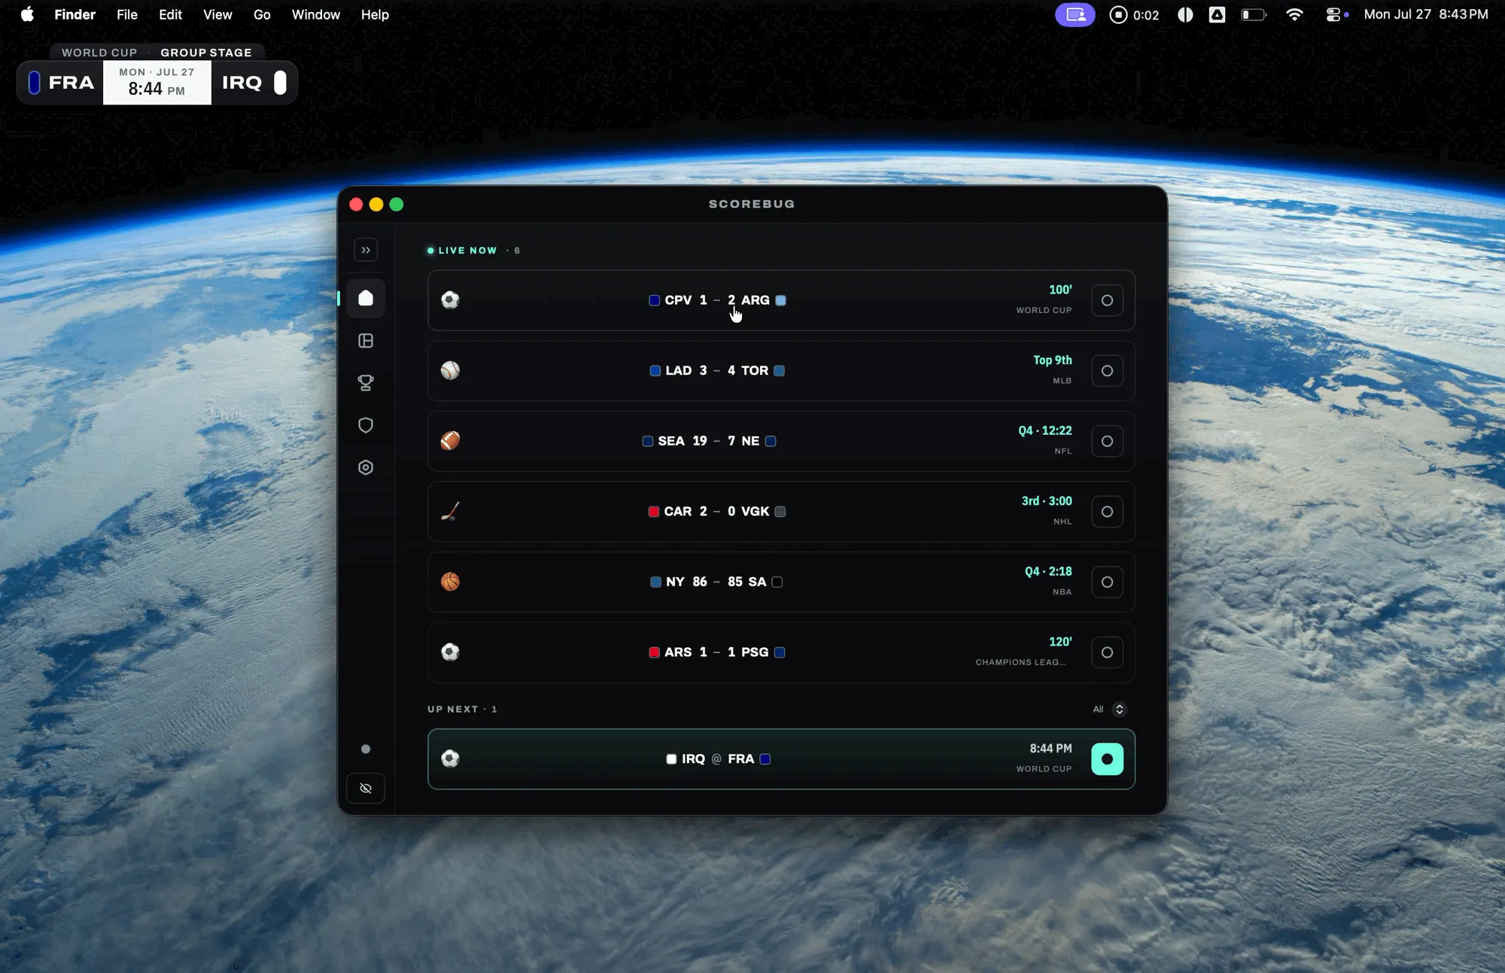Click the 8:44 PM kickoff time
Image resolution: width=1505 pixels, height=973 pixels.
[1050, 749]
